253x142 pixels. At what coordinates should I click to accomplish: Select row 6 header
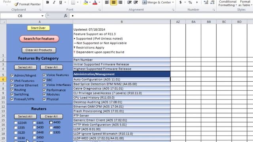pyautogui.click(x=3, y=79)
